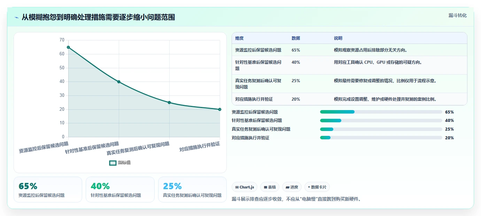
Task: Click the 65% progress bar
Action: 381,112
